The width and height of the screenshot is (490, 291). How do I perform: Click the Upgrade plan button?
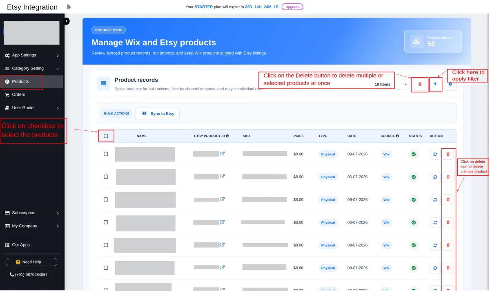292,7
